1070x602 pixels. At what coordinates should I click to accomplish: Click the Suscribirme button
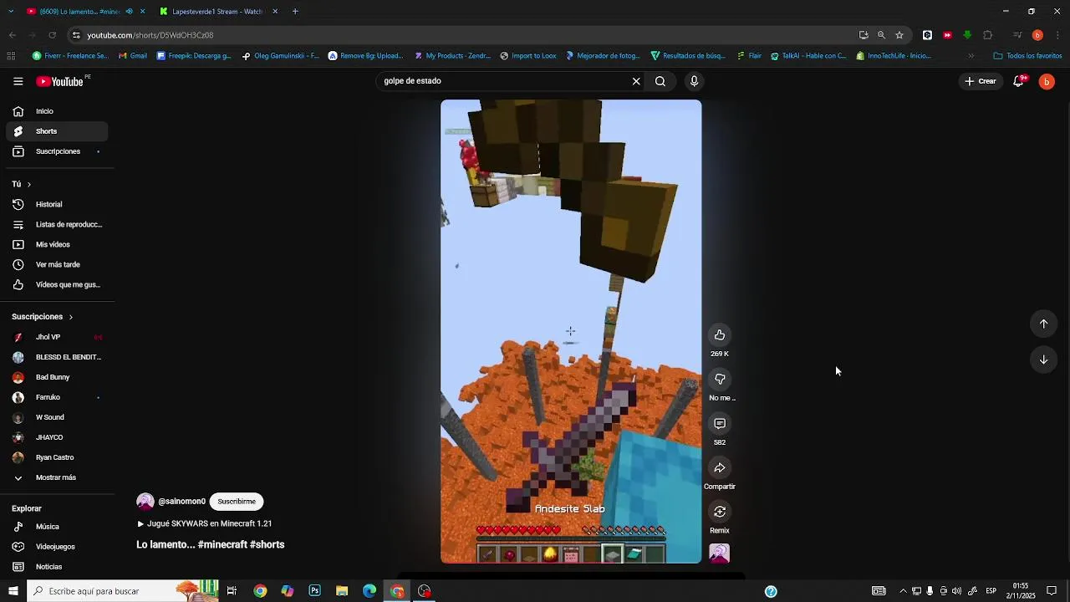tap(237, 502)
